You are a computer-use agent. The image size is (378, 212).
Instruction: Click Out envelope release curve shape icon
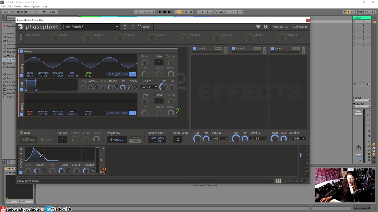click(136, 87)
